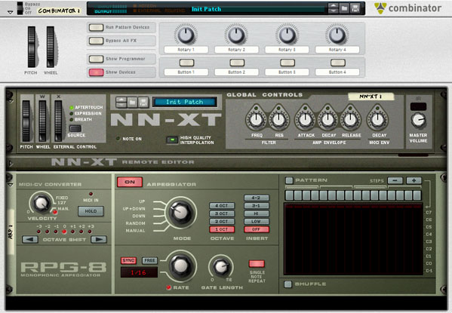
Task: Open the NN-XT Init Patch display
Action: coord(184,102)
